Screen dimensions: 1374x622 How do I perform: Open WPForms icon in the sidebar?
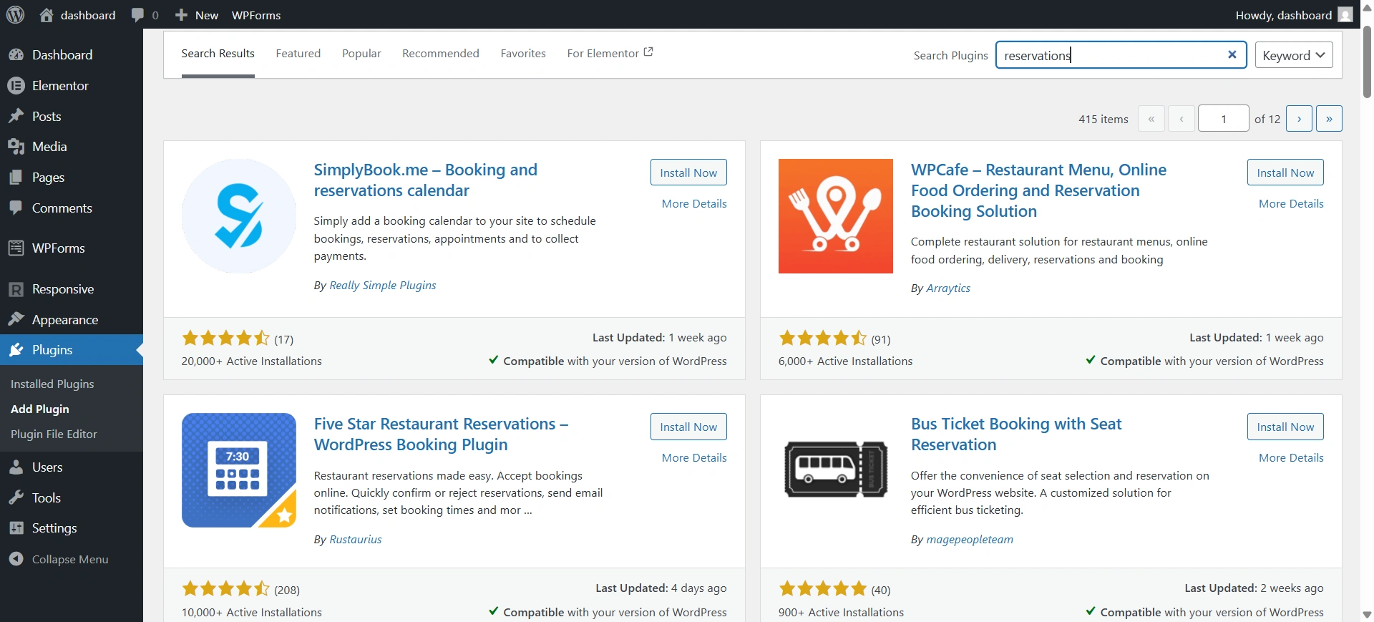coord(16,248)
